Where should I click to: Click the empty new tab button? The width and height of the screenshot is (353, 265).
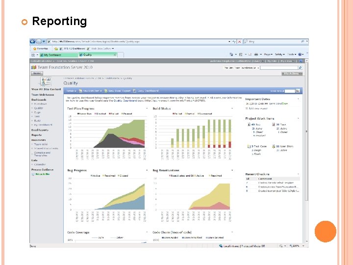click(121, 55)
